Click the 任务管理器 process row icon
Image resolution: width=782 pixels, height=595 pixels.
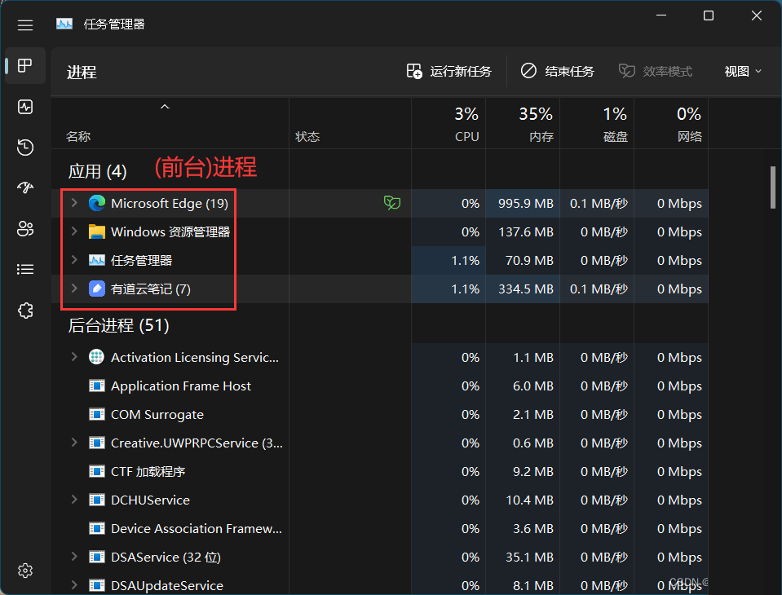[x=97, y=260]
